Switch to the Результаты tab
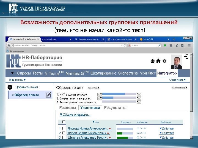198x148 pixels. pos(115,108)
